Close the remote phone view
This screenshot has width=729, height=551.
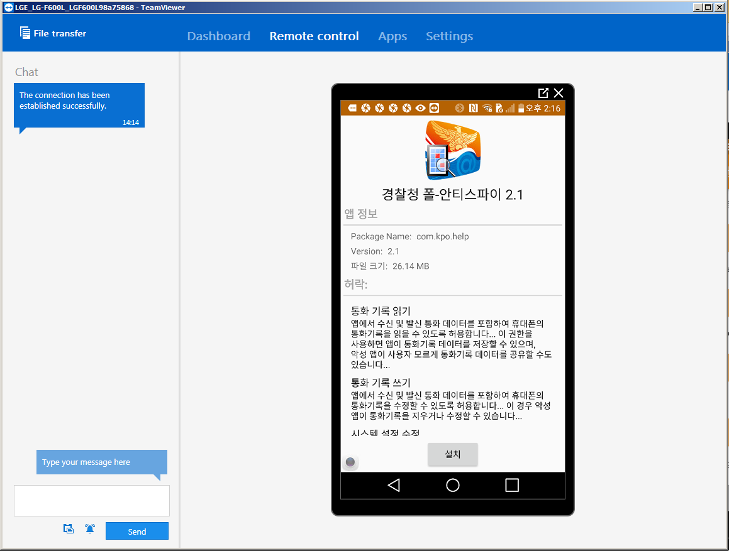(x=559, y=93)
